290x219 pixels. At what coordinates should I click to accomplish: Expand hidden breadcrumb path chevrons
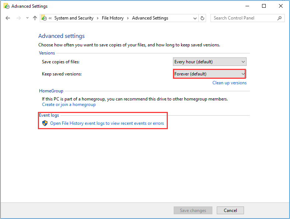coord(50,18)
